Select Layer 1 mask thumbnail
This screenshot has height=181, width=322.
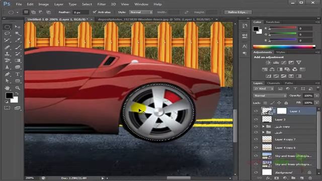(x=282, y=111)
